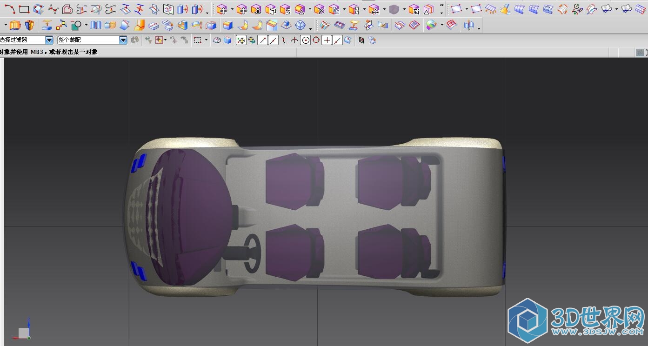Expand dropdown beside green unite tool

point(86,26)
